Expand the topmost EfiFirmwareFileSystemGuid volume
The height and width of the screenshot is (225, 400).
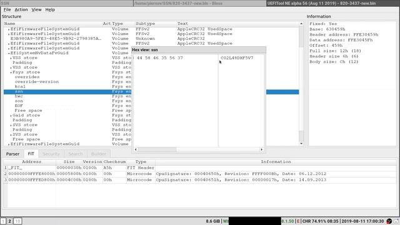click(x=9, y=29)
